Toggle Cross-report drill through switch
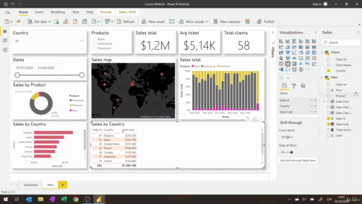 tap(289, 137)
